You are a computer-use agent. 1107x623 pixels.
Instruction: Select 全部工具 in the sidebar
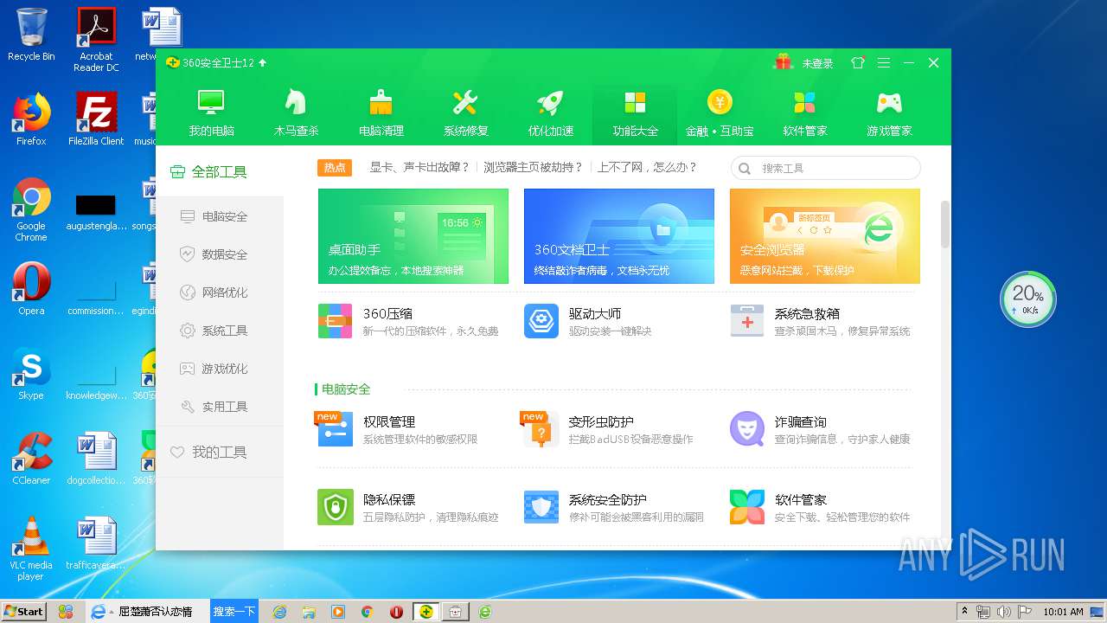coord(220,171)
